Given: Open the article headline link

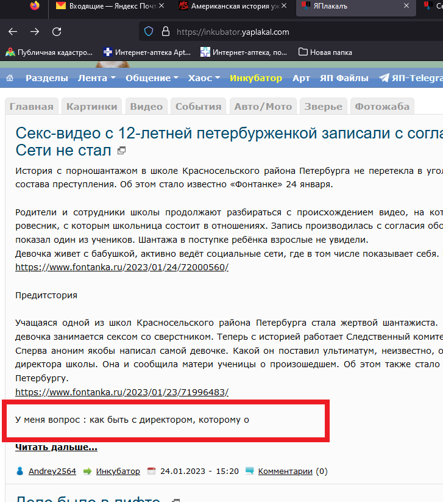Looking at the screenshot, I should [x=229, y=141].
